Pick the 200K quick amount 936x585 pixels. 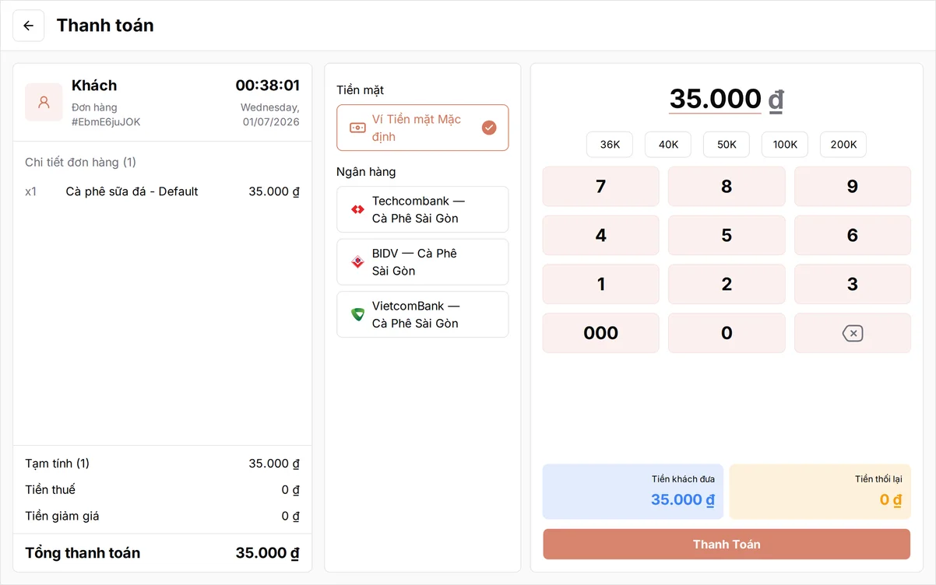(x=843, y=145)
